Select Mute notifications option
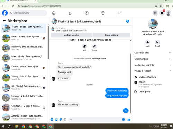 click(153, 77)
